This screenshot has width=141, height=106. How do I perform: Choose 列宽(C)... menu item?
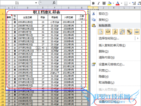pos(105,70)
